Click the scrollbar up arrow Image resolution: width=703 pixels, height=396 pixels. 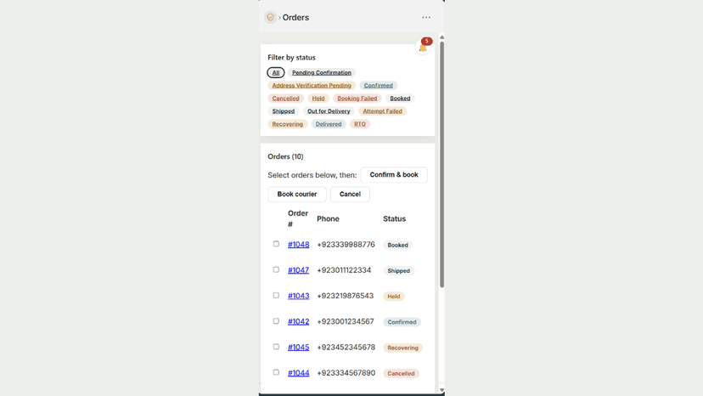coord(441,37)
